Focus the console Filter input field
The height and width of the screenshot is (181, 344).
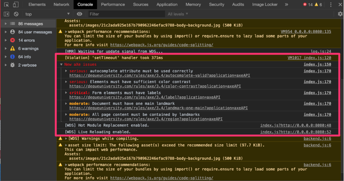coord(127,14)
